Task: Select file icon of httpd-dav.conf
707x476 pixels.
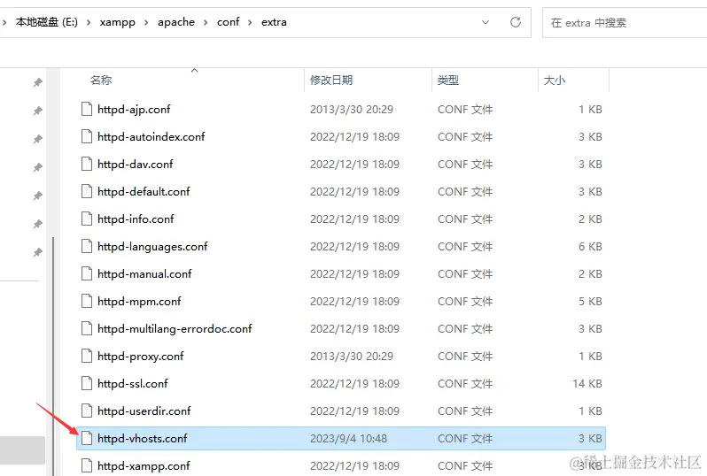Action: coord(87,164)
